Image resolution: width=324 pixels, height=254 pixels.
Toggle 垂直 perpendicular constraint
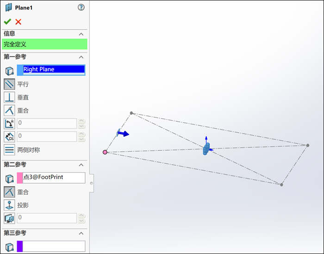(9, 97)
